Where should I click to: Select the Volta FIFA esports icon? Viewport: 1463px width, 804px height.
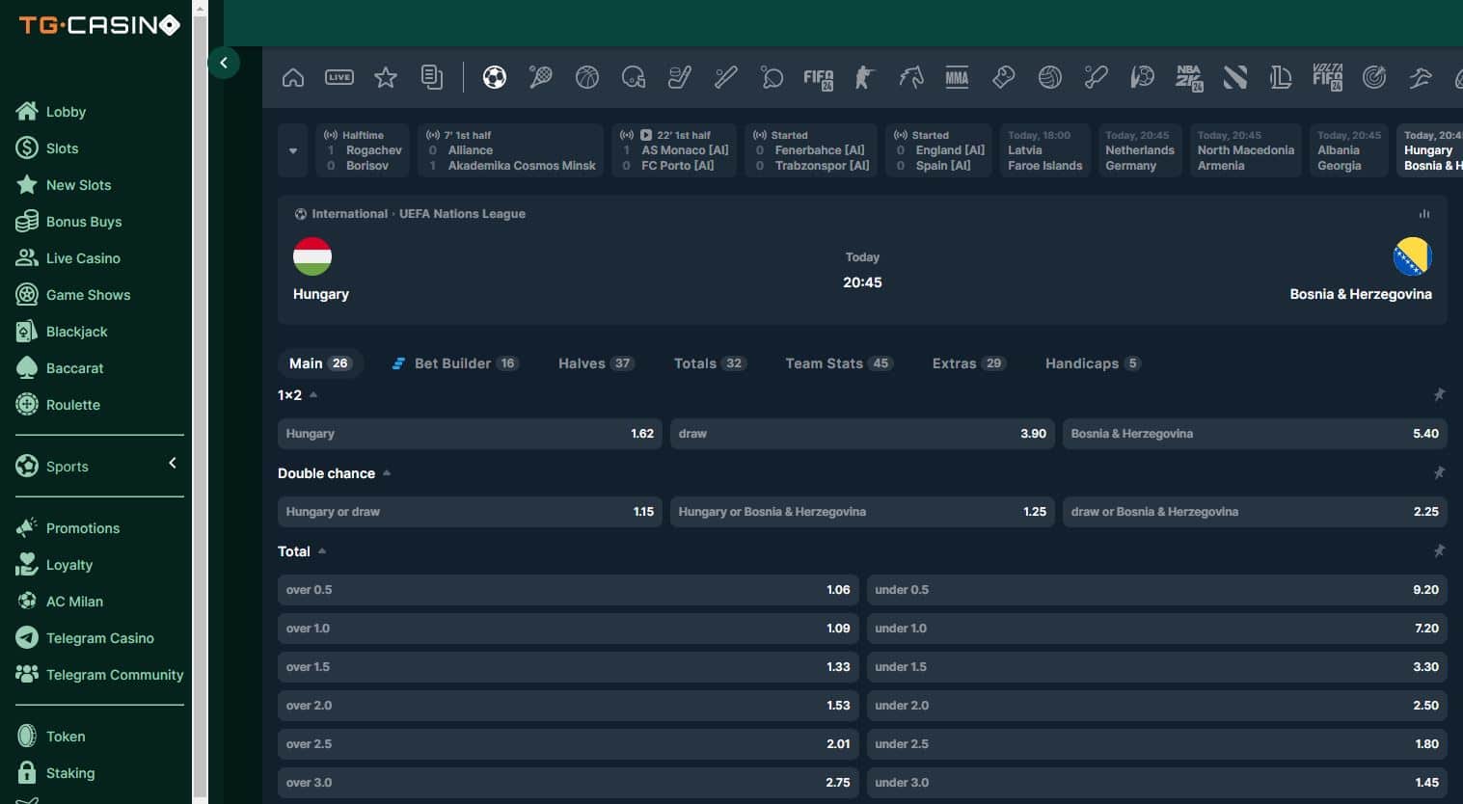[x=1328, y=77]
